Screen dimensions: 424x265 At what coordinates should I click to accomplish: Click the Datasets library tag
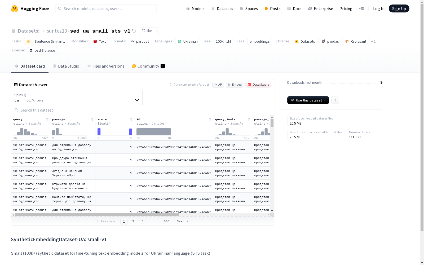pos(305,41)
